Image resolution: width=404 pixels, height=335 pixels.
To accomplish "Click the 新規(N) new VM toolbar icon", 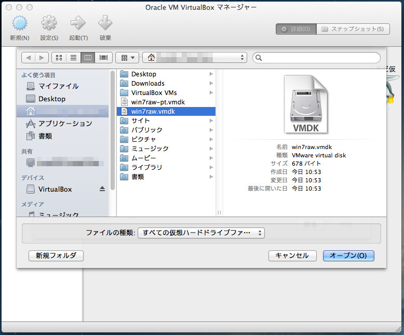I will click(20, 23).
